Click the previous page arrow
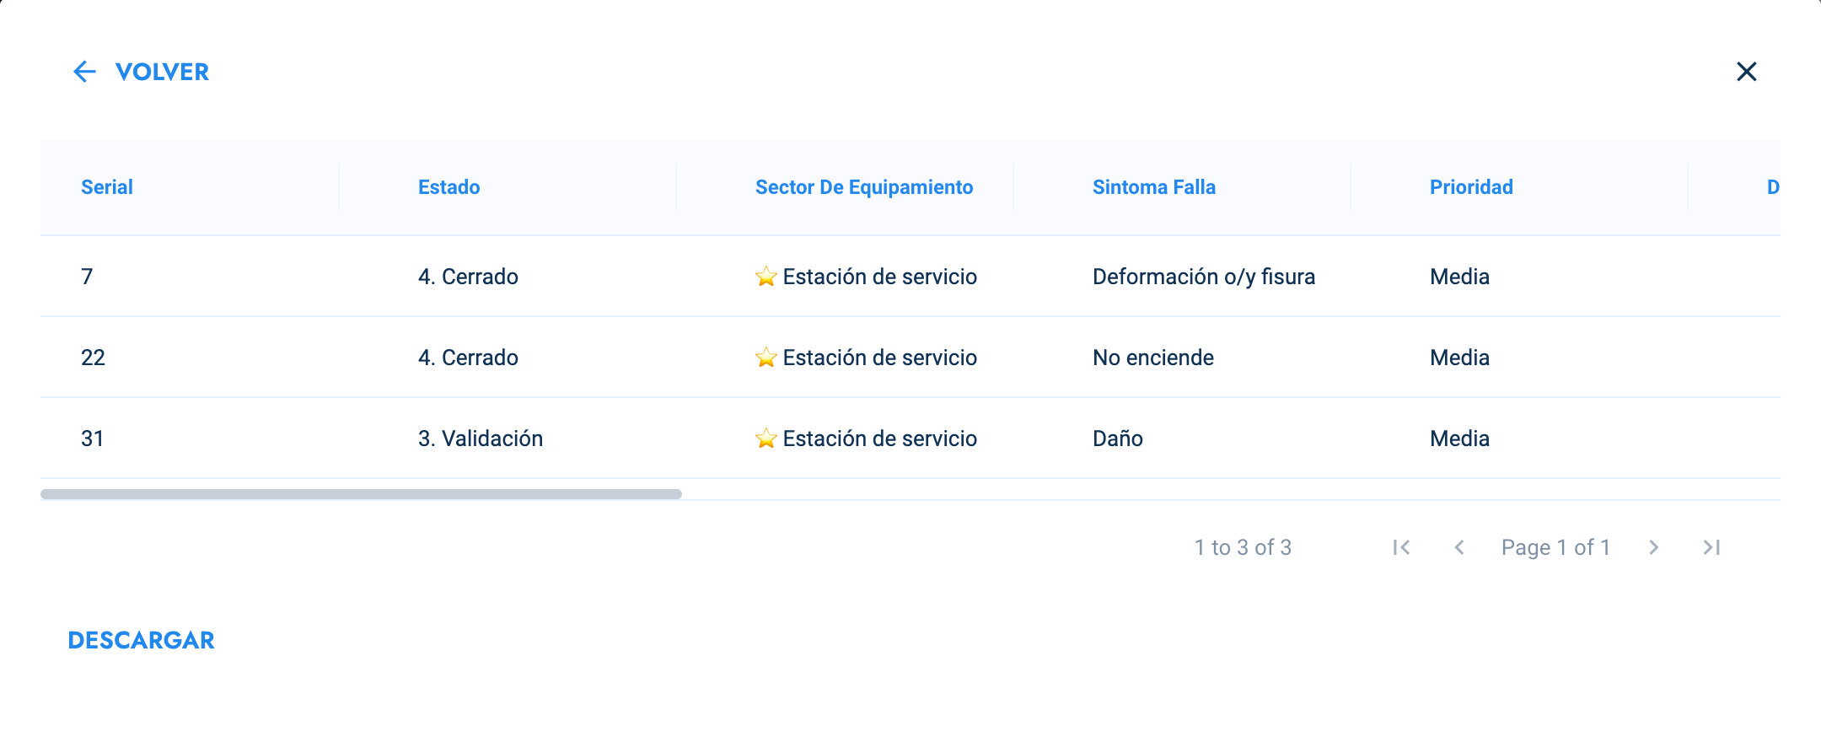 click(x=1459, y=547)
